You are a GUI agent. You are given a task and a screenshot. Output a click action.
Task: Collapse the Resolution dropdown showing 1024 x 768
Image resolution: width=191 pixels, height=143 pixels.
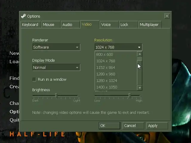click(118, 47)
